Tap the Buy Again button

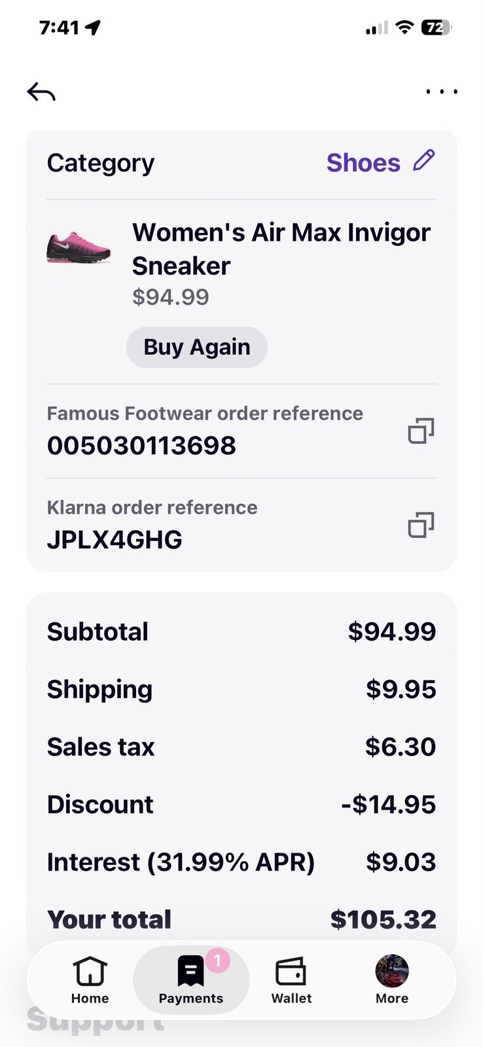pyautogui.click(x=197, y=347)
